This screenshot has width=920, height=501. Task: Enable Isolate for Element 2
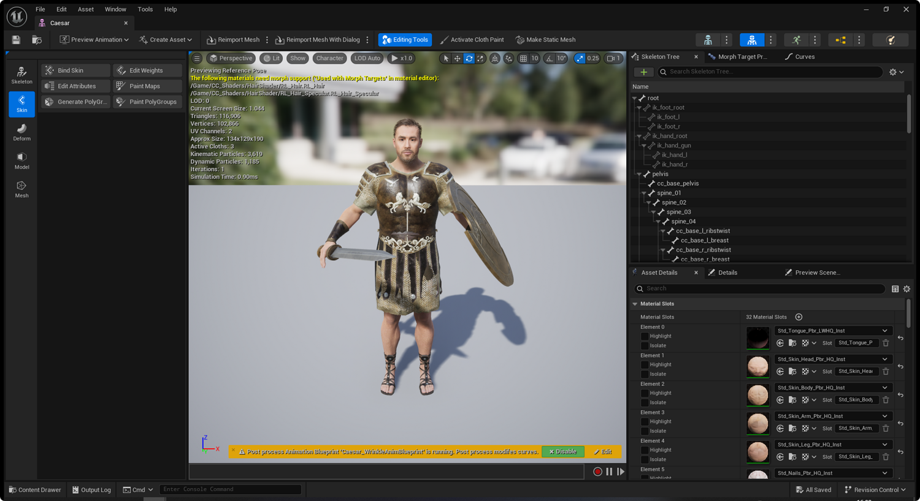(645, 402)
